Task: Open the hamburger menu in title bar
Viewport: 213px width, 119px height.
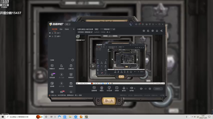Action: [153, 24]
